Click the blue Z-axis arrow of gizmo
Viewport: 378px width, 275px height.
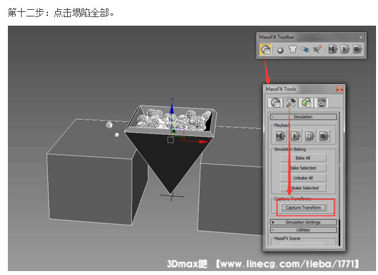pos(172,109)
